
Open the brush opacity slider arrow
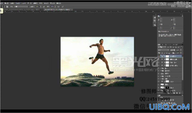pos(41,7)
